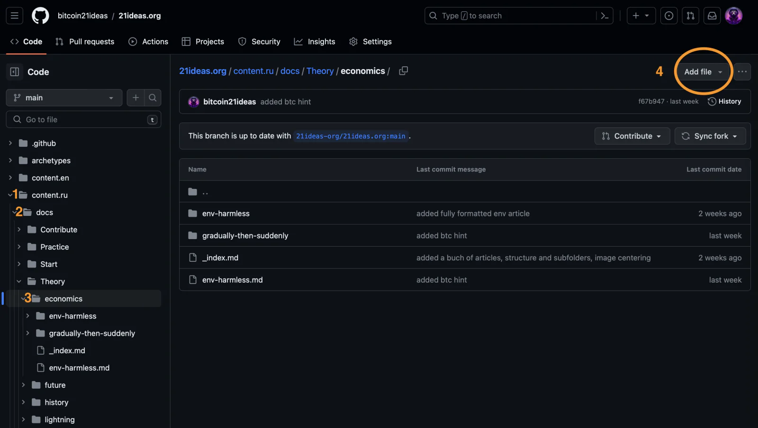Open the Settings tab
The width and height of the screenshot is (758, 428).
pos(370,42)
